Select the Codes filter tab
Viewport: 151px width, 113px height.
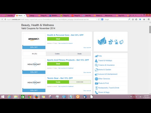57,54
